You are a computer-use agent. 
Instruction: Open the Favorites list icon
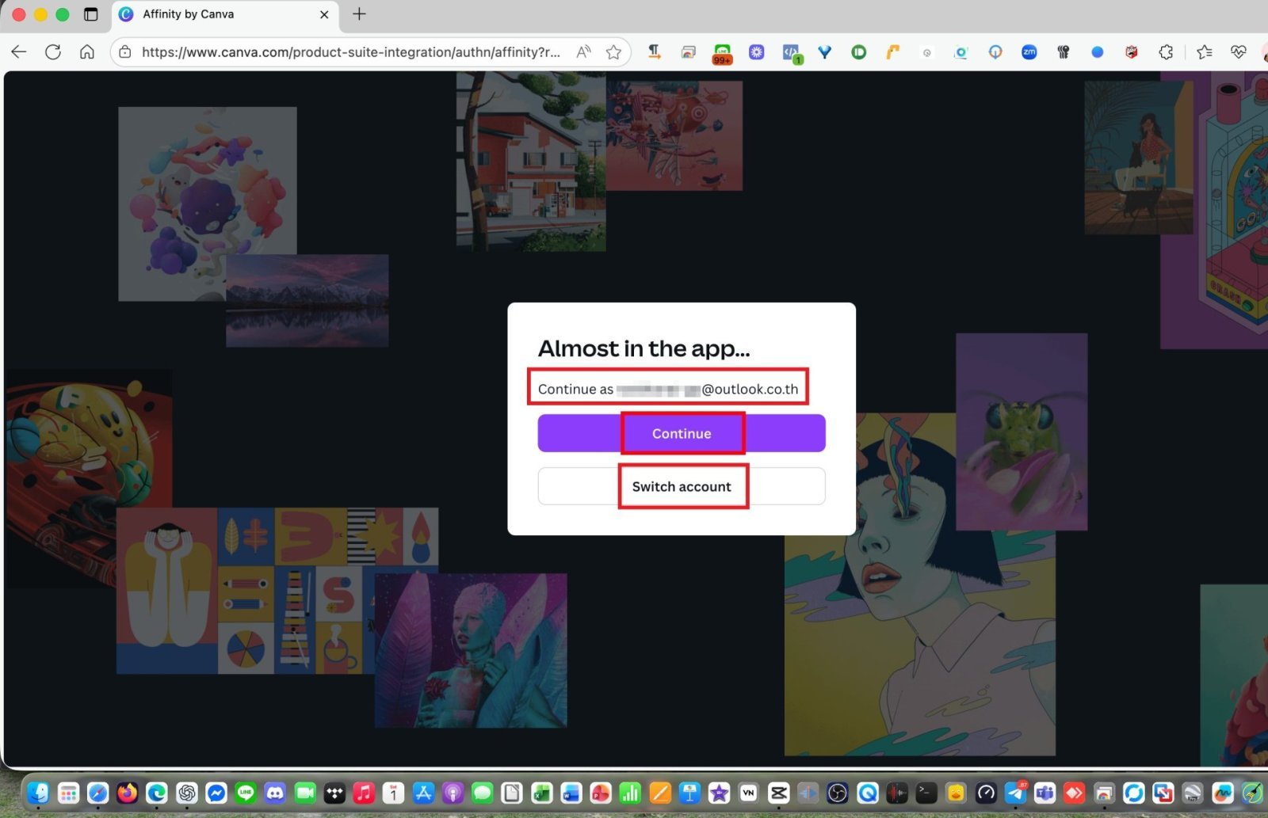(1205, 52)
